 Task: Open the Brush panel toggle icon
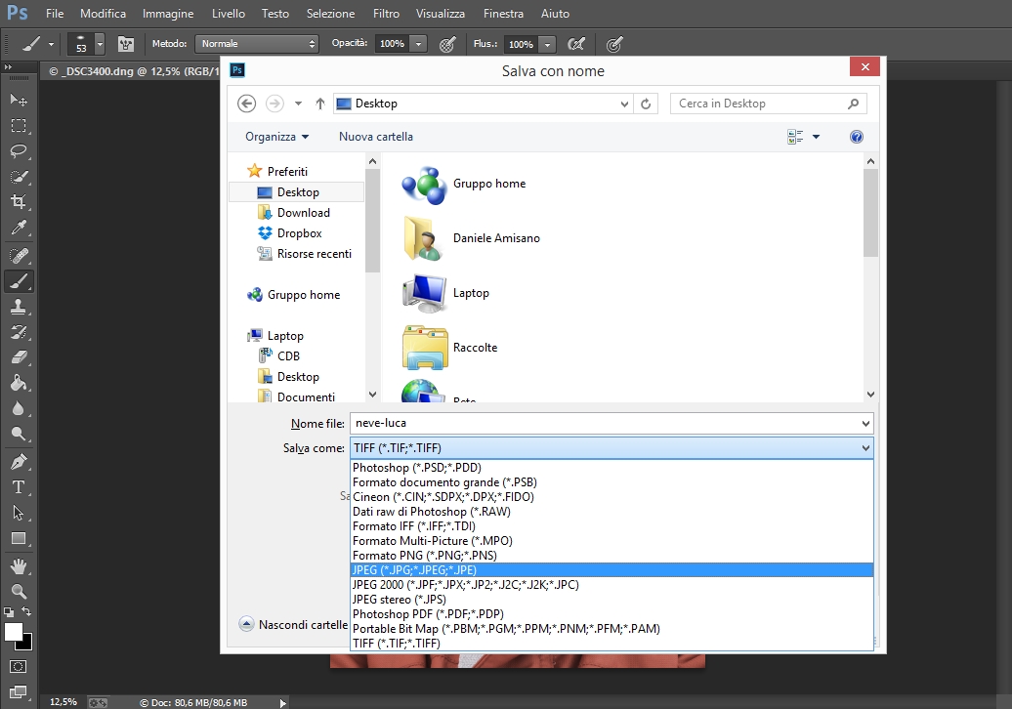pyautogui.click(x=126, y=44)
